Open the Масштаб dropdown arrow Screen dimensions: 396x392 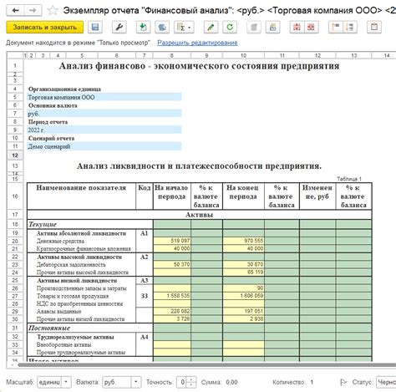click(66, 382)
